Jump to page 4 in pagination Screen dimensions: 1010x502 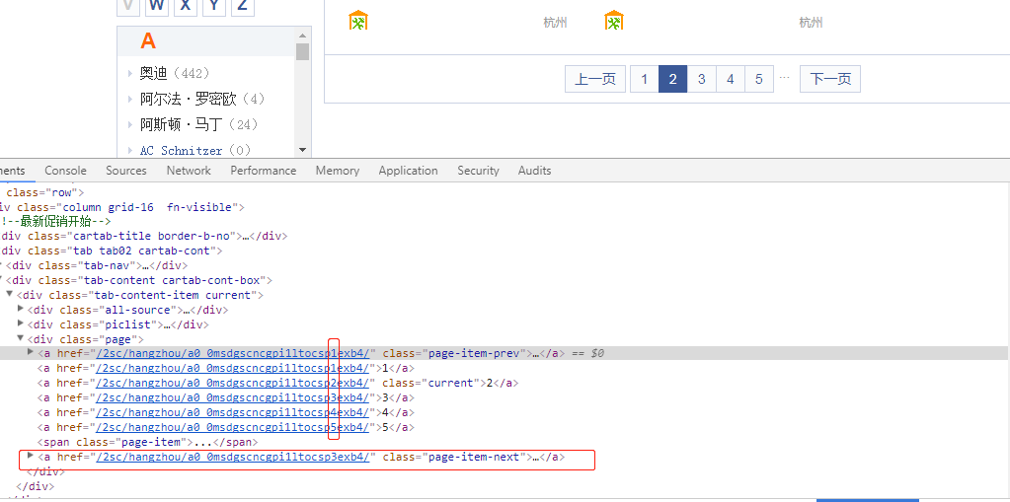pyautogui.click(x=731, y=80)
